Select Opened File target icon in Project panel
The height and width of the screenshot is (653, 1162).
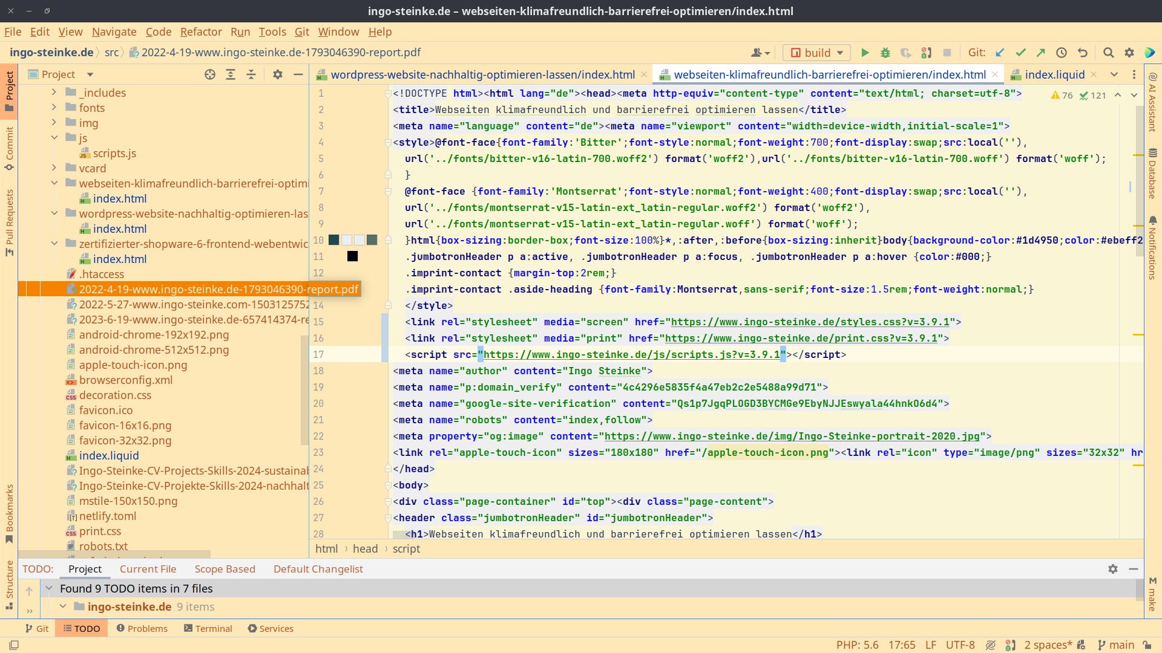pyautogui.click(x=210, y=74)
